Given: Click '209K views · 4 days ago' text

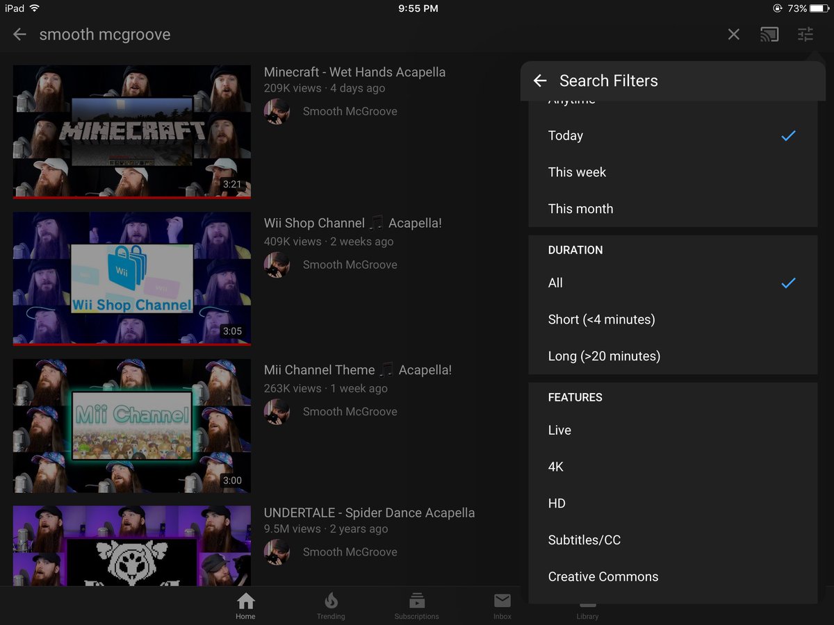Looking at the screenshot, I should tap(325, 88).
